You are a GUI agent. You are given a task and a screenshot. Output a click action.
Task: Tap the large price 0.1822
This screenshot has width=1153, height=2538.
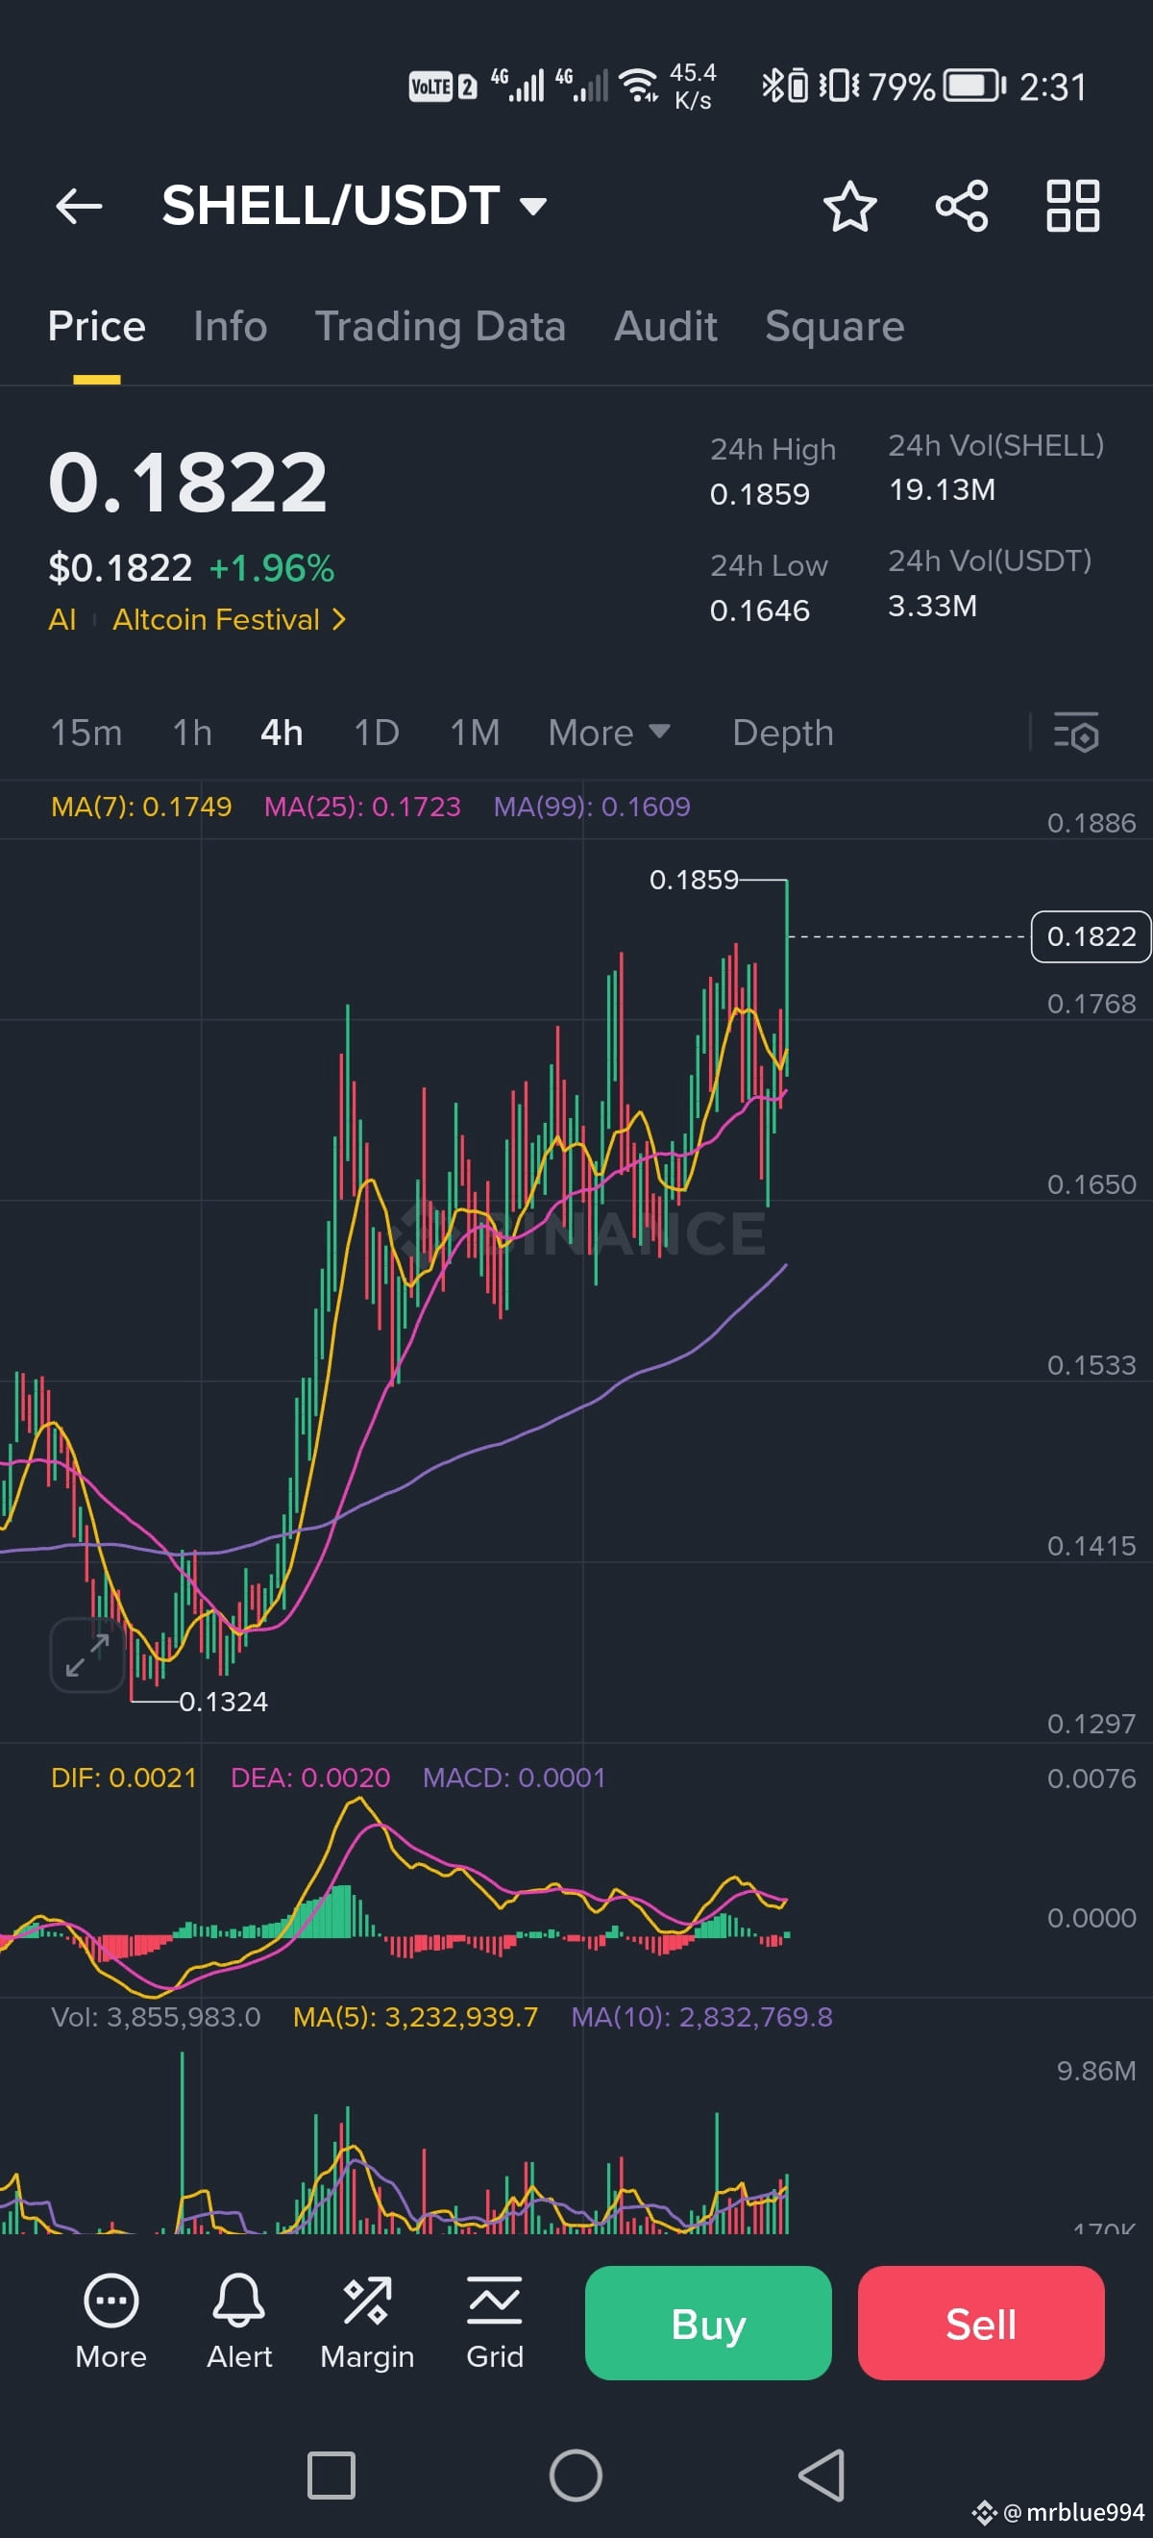pyautogui.click(x=188, y=483)
